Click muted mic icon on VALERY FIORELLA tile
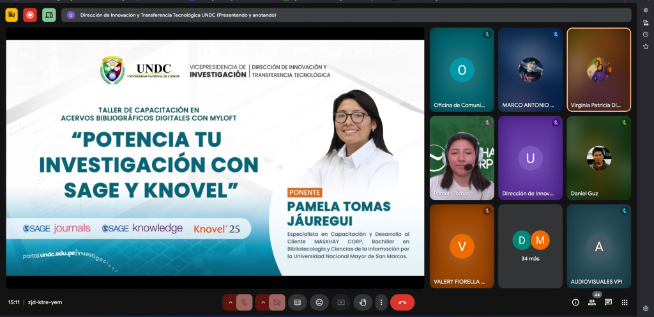The image size is (654, 317). pyautogui.click(x=487, y=211)
